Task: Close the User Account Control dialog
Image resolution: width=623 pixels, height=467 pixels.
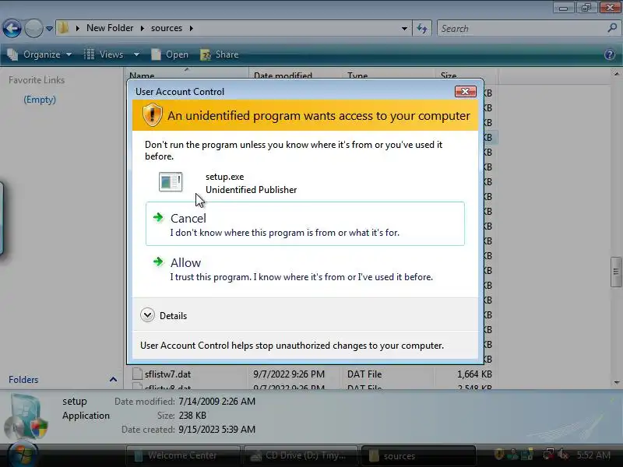Action: [x=465, y=92]
